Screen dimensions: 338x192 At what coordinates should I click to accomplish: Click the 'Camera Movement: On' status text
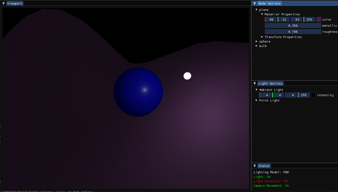click(x=271, y=186)
